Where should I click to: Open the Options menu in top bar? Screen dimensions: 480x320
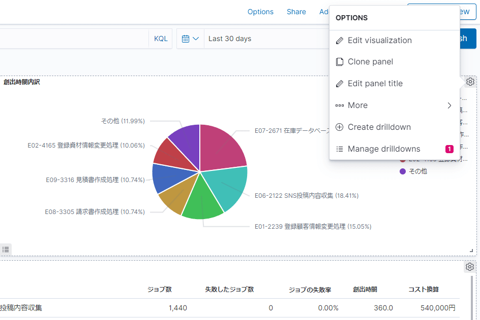pos(260,12)
